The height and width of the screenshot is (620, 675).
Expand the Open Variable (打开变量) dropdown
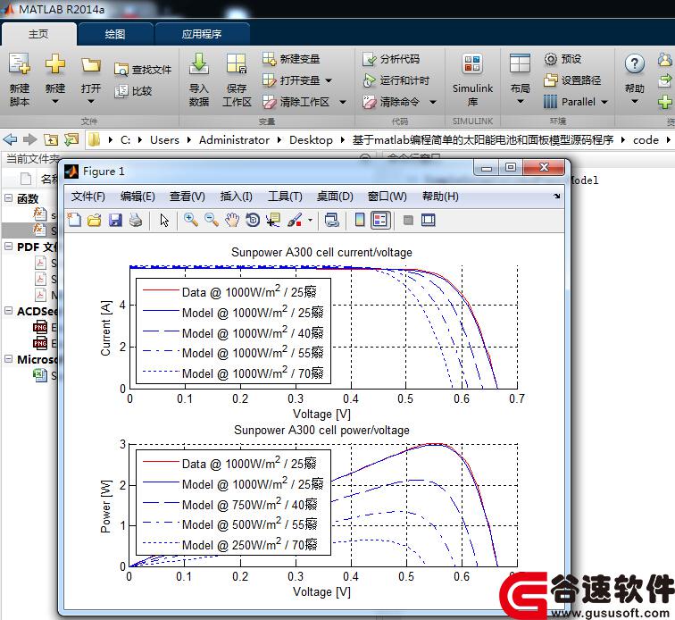click(x=329, y=80)
